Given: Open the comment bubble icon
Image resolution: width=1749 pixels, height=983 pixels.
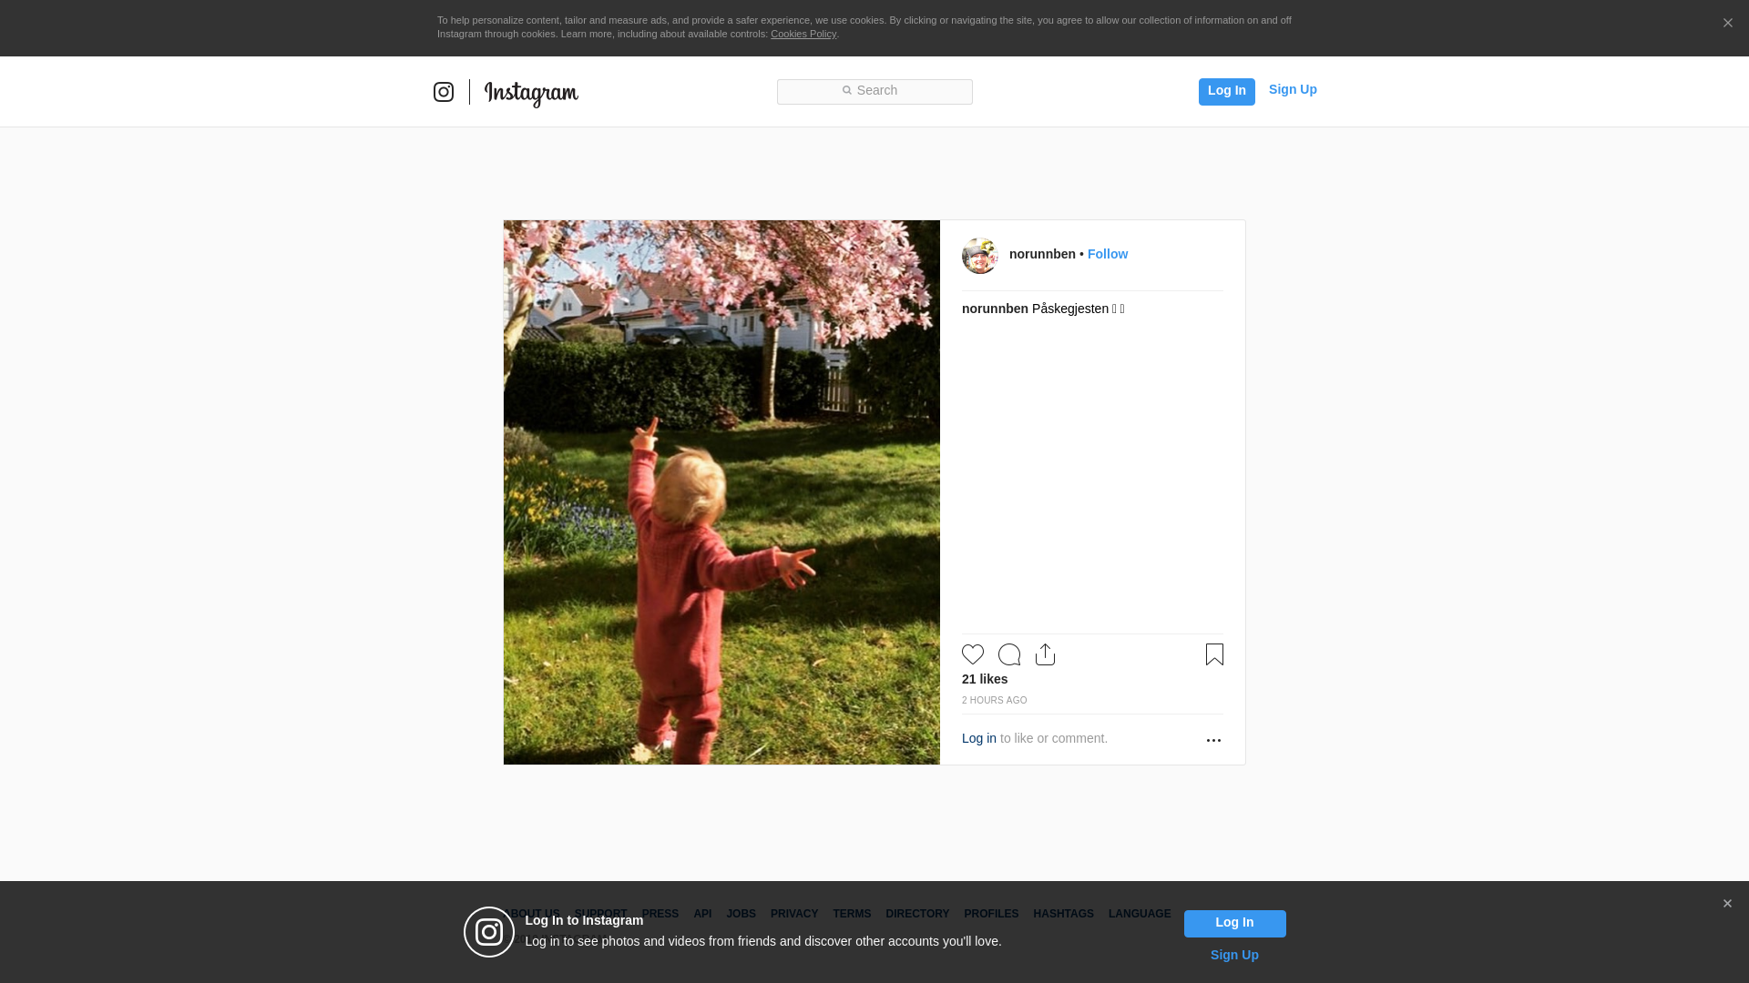Looking at the screenshot, I should tap(1009, 654).
